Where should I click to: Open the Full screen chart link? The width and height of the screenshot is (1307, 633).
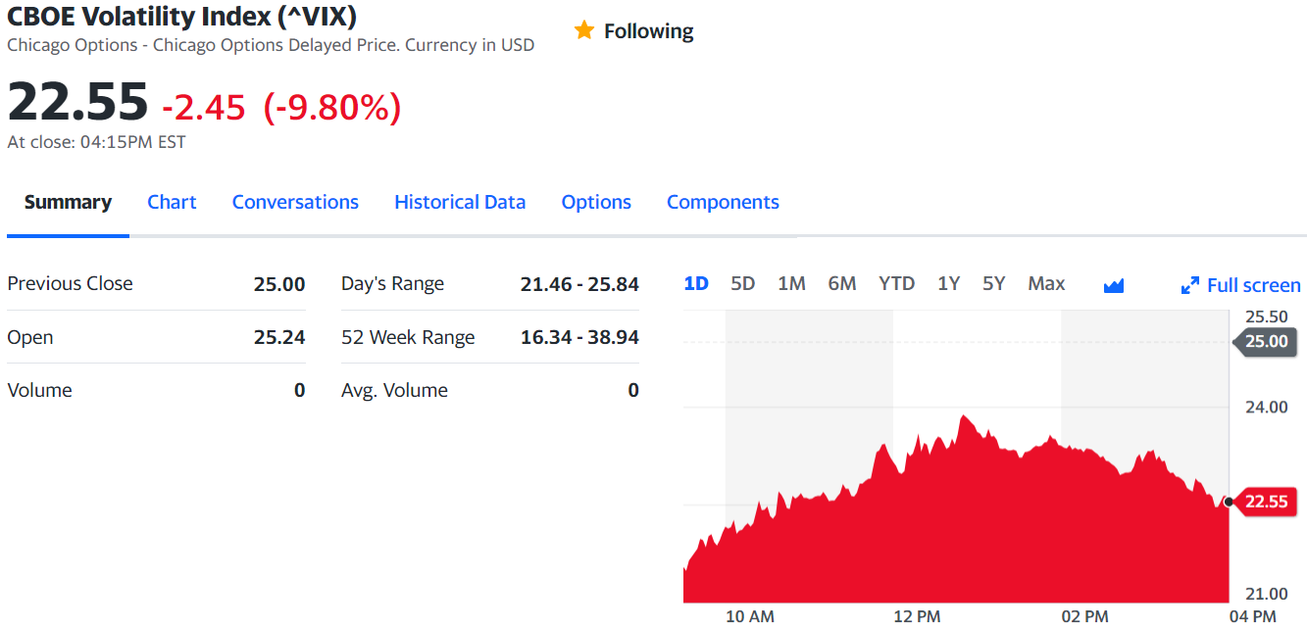click(1241, 285)
